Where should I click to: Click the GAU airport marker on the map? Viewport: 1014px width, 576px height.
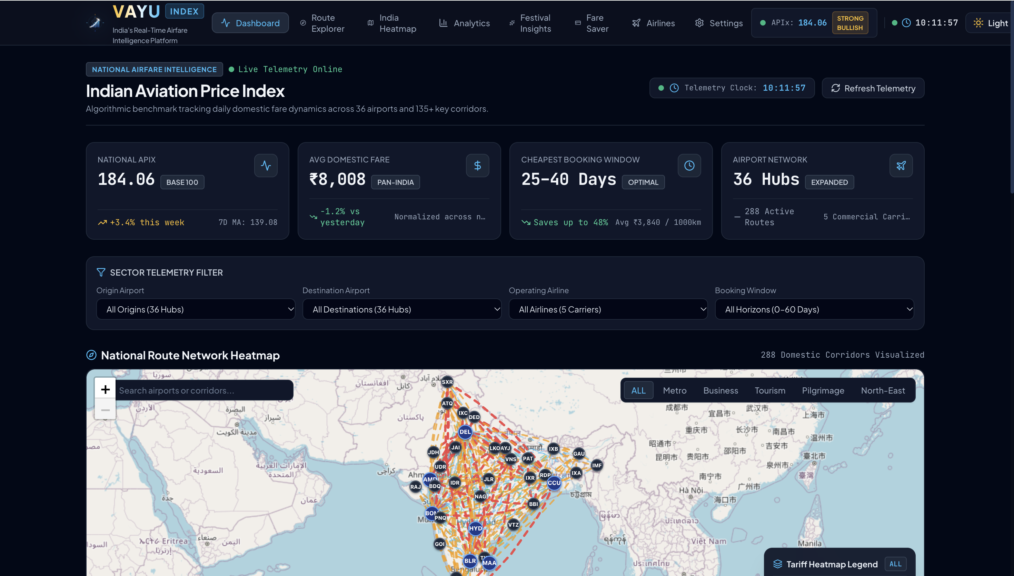pos(579,453)
